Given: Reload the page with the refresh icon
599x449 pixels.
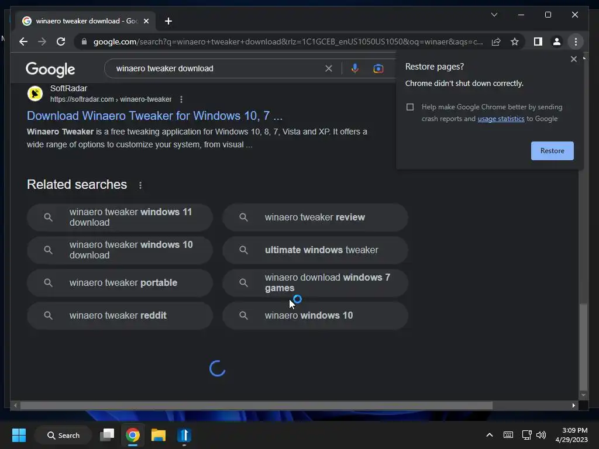Looking at the screenshot, I should tap(61, 42).
